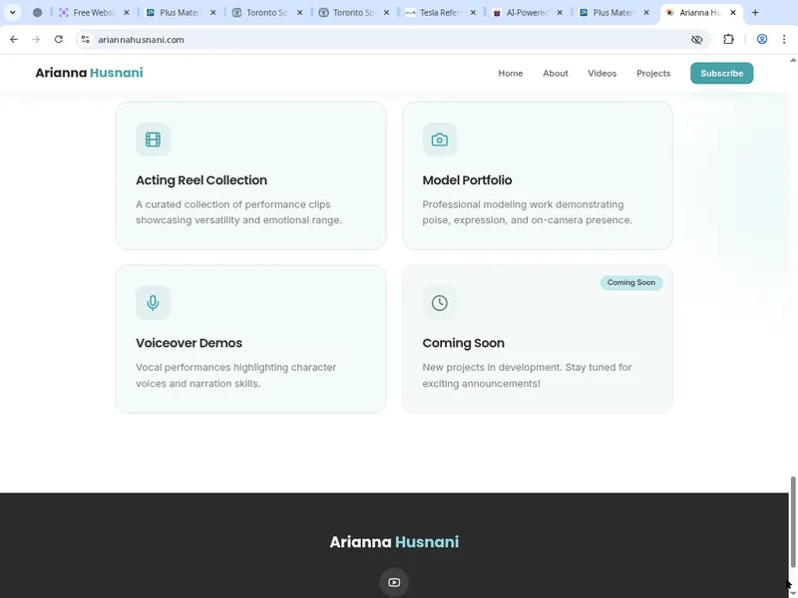Click the Voiceover Demos heading
Image resolution: width=798 pixels, height=598 pixels.
tap(189, 343)
